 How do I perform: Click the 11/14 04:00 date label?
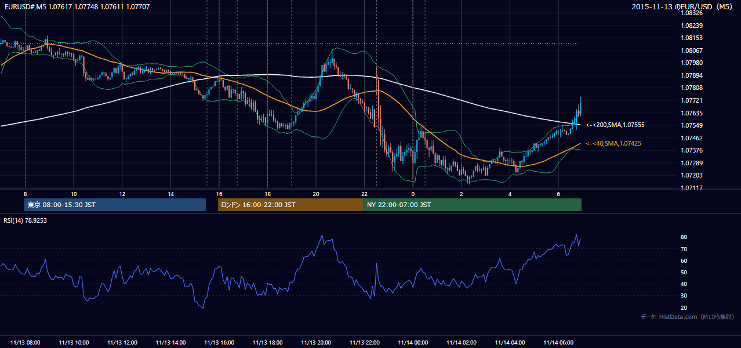point(510,343)
